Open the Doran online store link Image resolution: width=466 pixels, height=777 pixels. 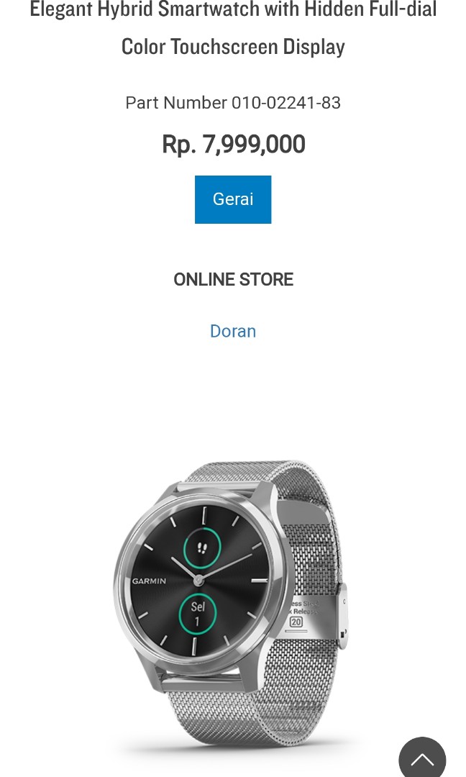pos(233,331)
